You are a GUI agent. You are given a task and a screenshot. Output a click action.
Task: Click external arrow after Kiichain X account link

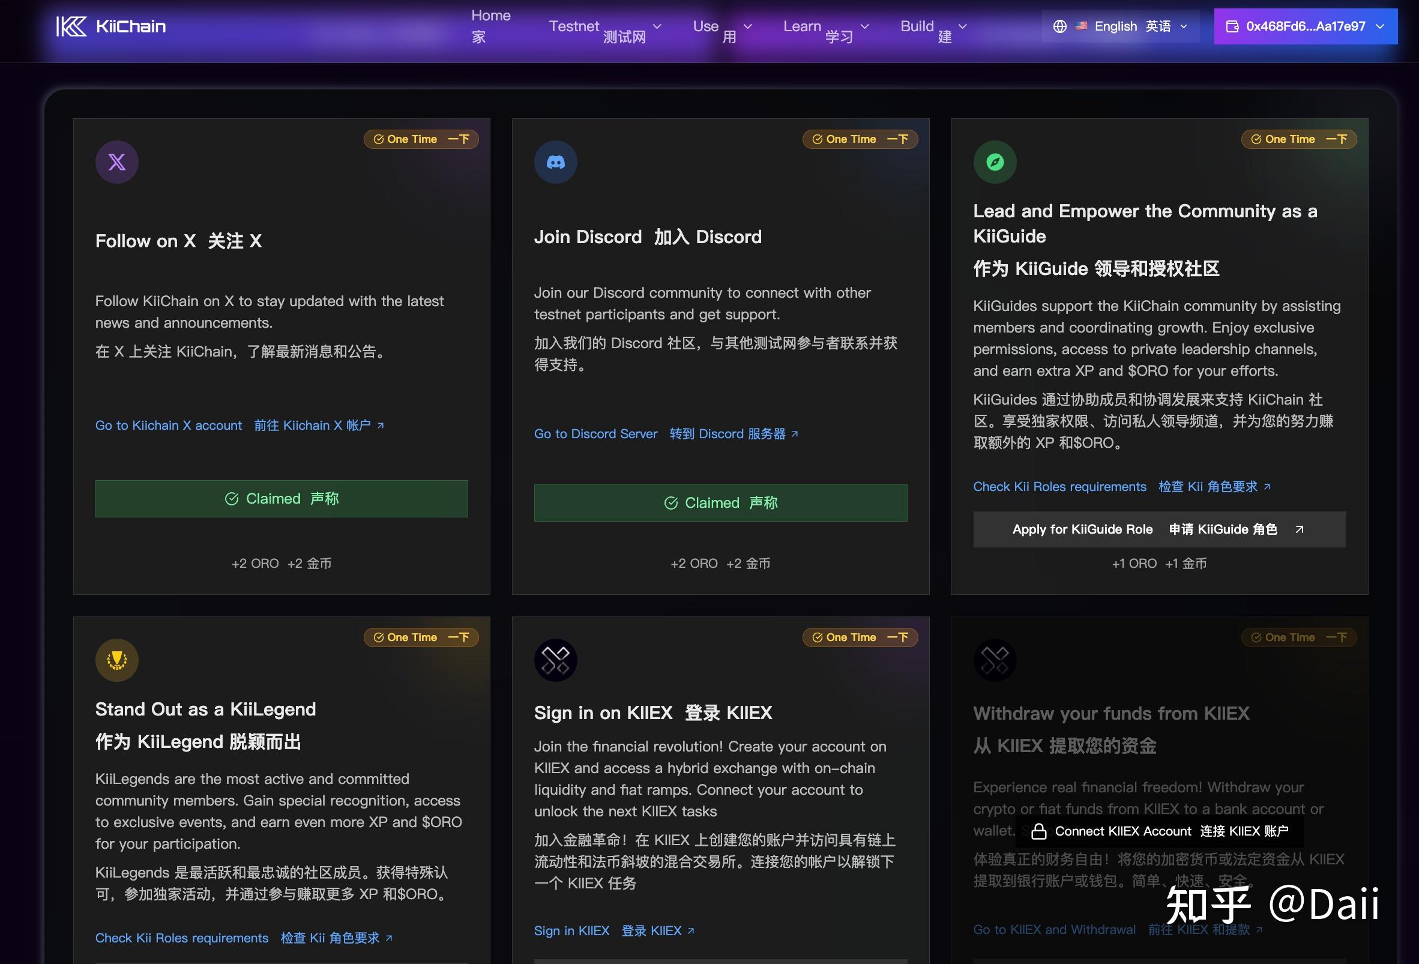(381, 426)
